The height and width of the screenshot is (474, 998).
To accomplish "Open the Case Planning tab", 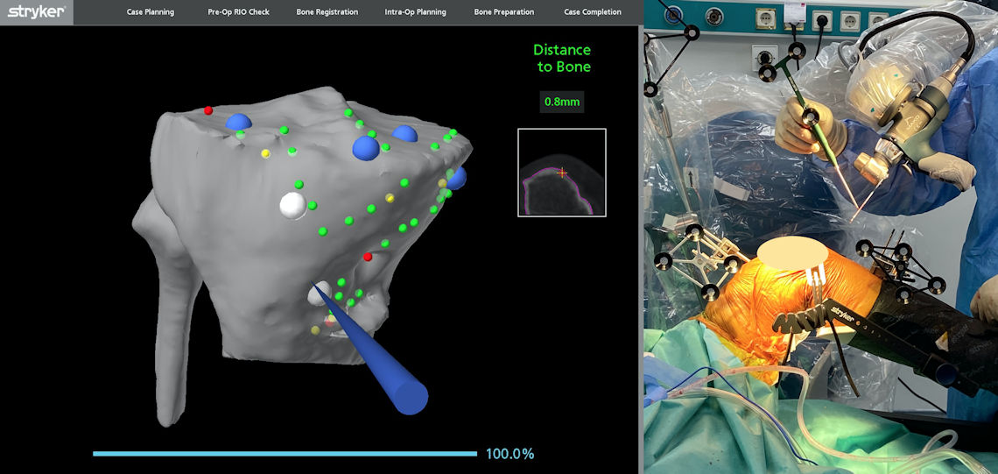I will (x=150, y=12).
